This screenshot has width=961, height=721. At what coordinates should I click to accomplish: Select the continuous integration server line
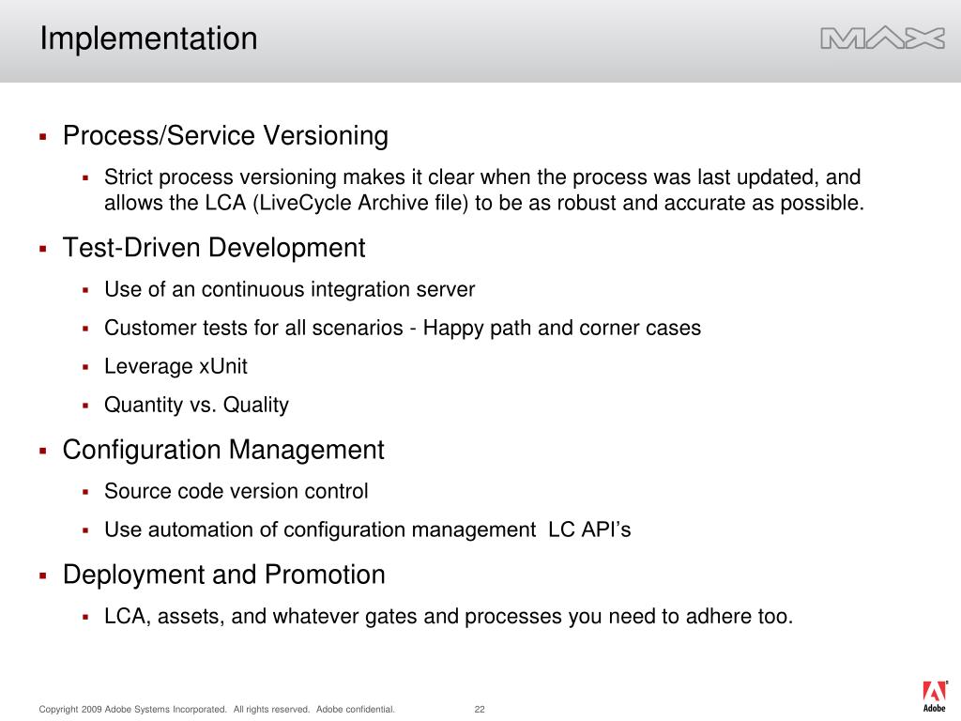tap(289, 289)
